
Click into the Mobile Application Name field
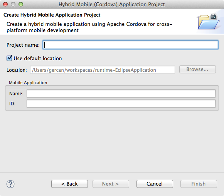(x=121, y=93)
